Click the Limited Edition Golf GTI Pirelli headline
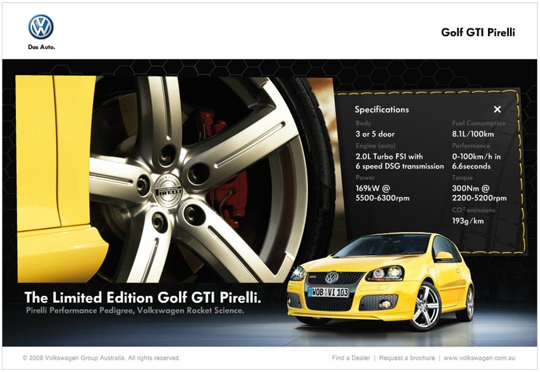Screen dimensions: 540x372 click(143, 298)
